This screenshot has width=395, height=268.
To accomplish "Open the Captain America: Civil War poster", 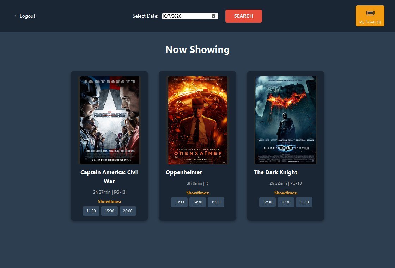I will [109, 120].
